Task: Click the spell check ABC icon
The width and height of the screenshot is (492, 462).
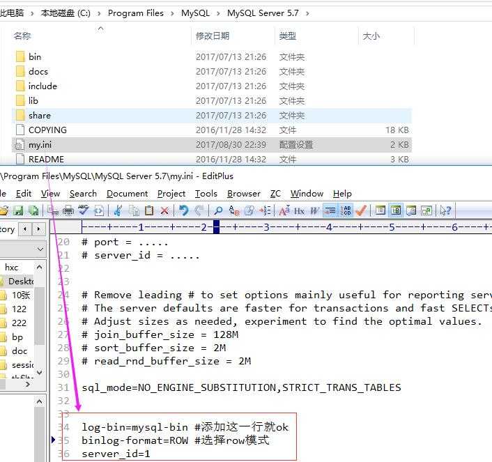Action: [84, 210]
